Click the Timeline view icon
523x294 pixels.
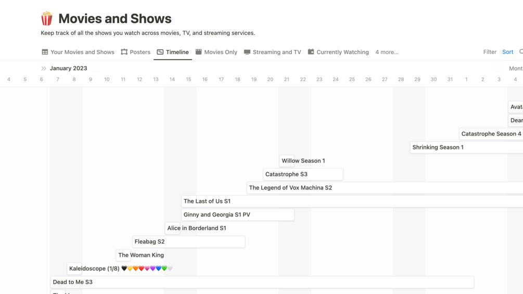160,52
